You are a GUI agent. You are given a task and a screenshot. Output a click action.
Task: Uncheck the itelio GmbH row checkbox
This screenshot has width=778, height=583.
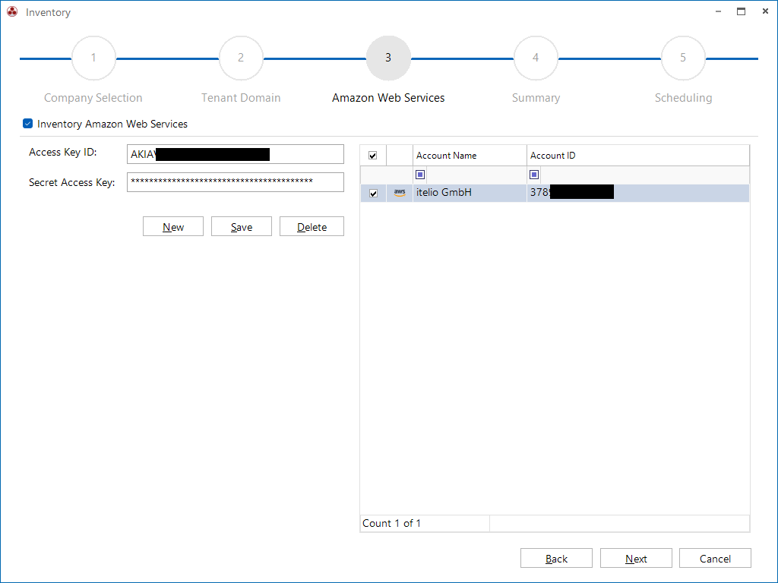[374, 194]
